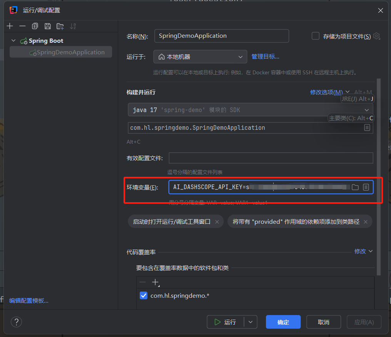This screenshot has height=337, width=391.
Task: Click the Cancel button
Action: point(323,322)
